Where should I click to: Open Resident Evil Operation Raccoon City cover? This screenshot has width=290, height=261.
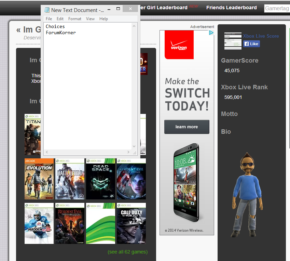(x=70, y=223)
